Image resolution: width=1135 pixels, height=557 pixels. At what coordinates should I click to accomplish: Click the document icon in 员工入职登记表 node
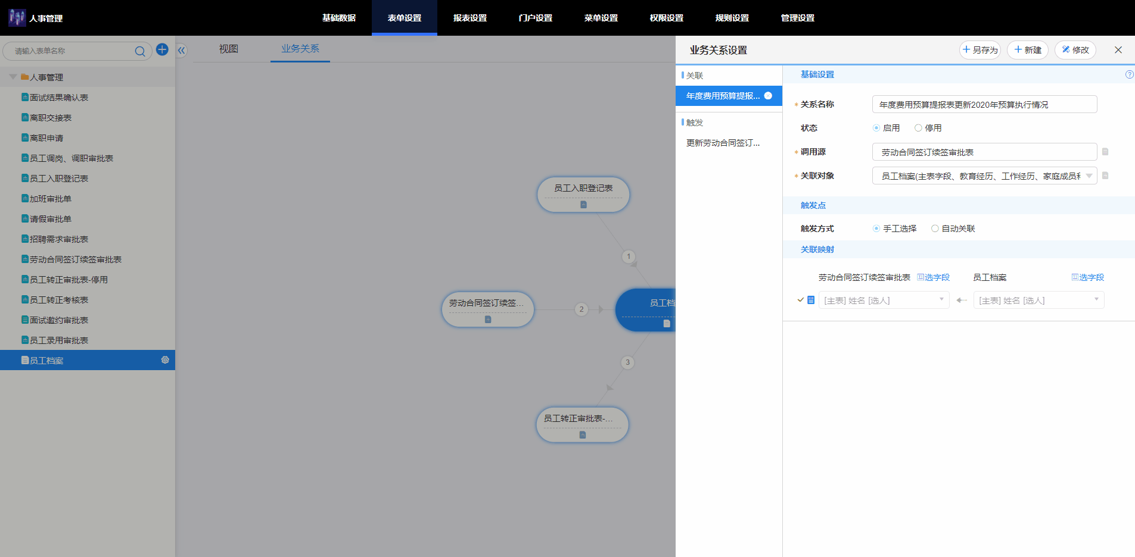point(584,205)
